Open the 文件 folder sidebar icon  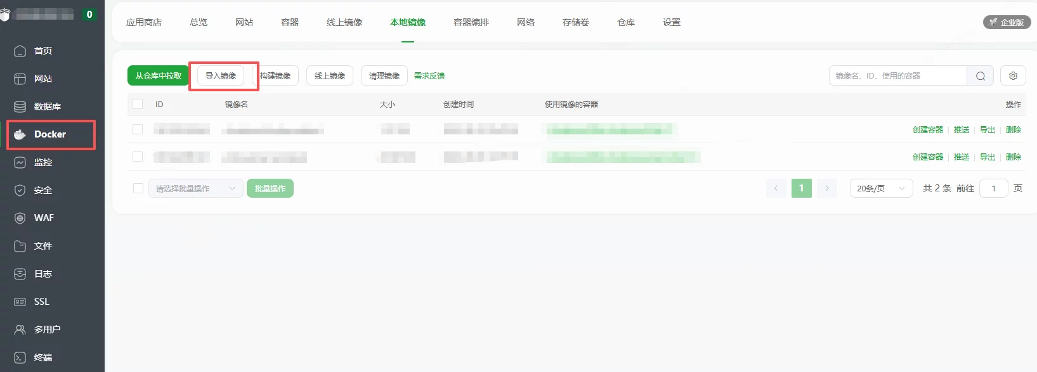(x=20, y=246)
